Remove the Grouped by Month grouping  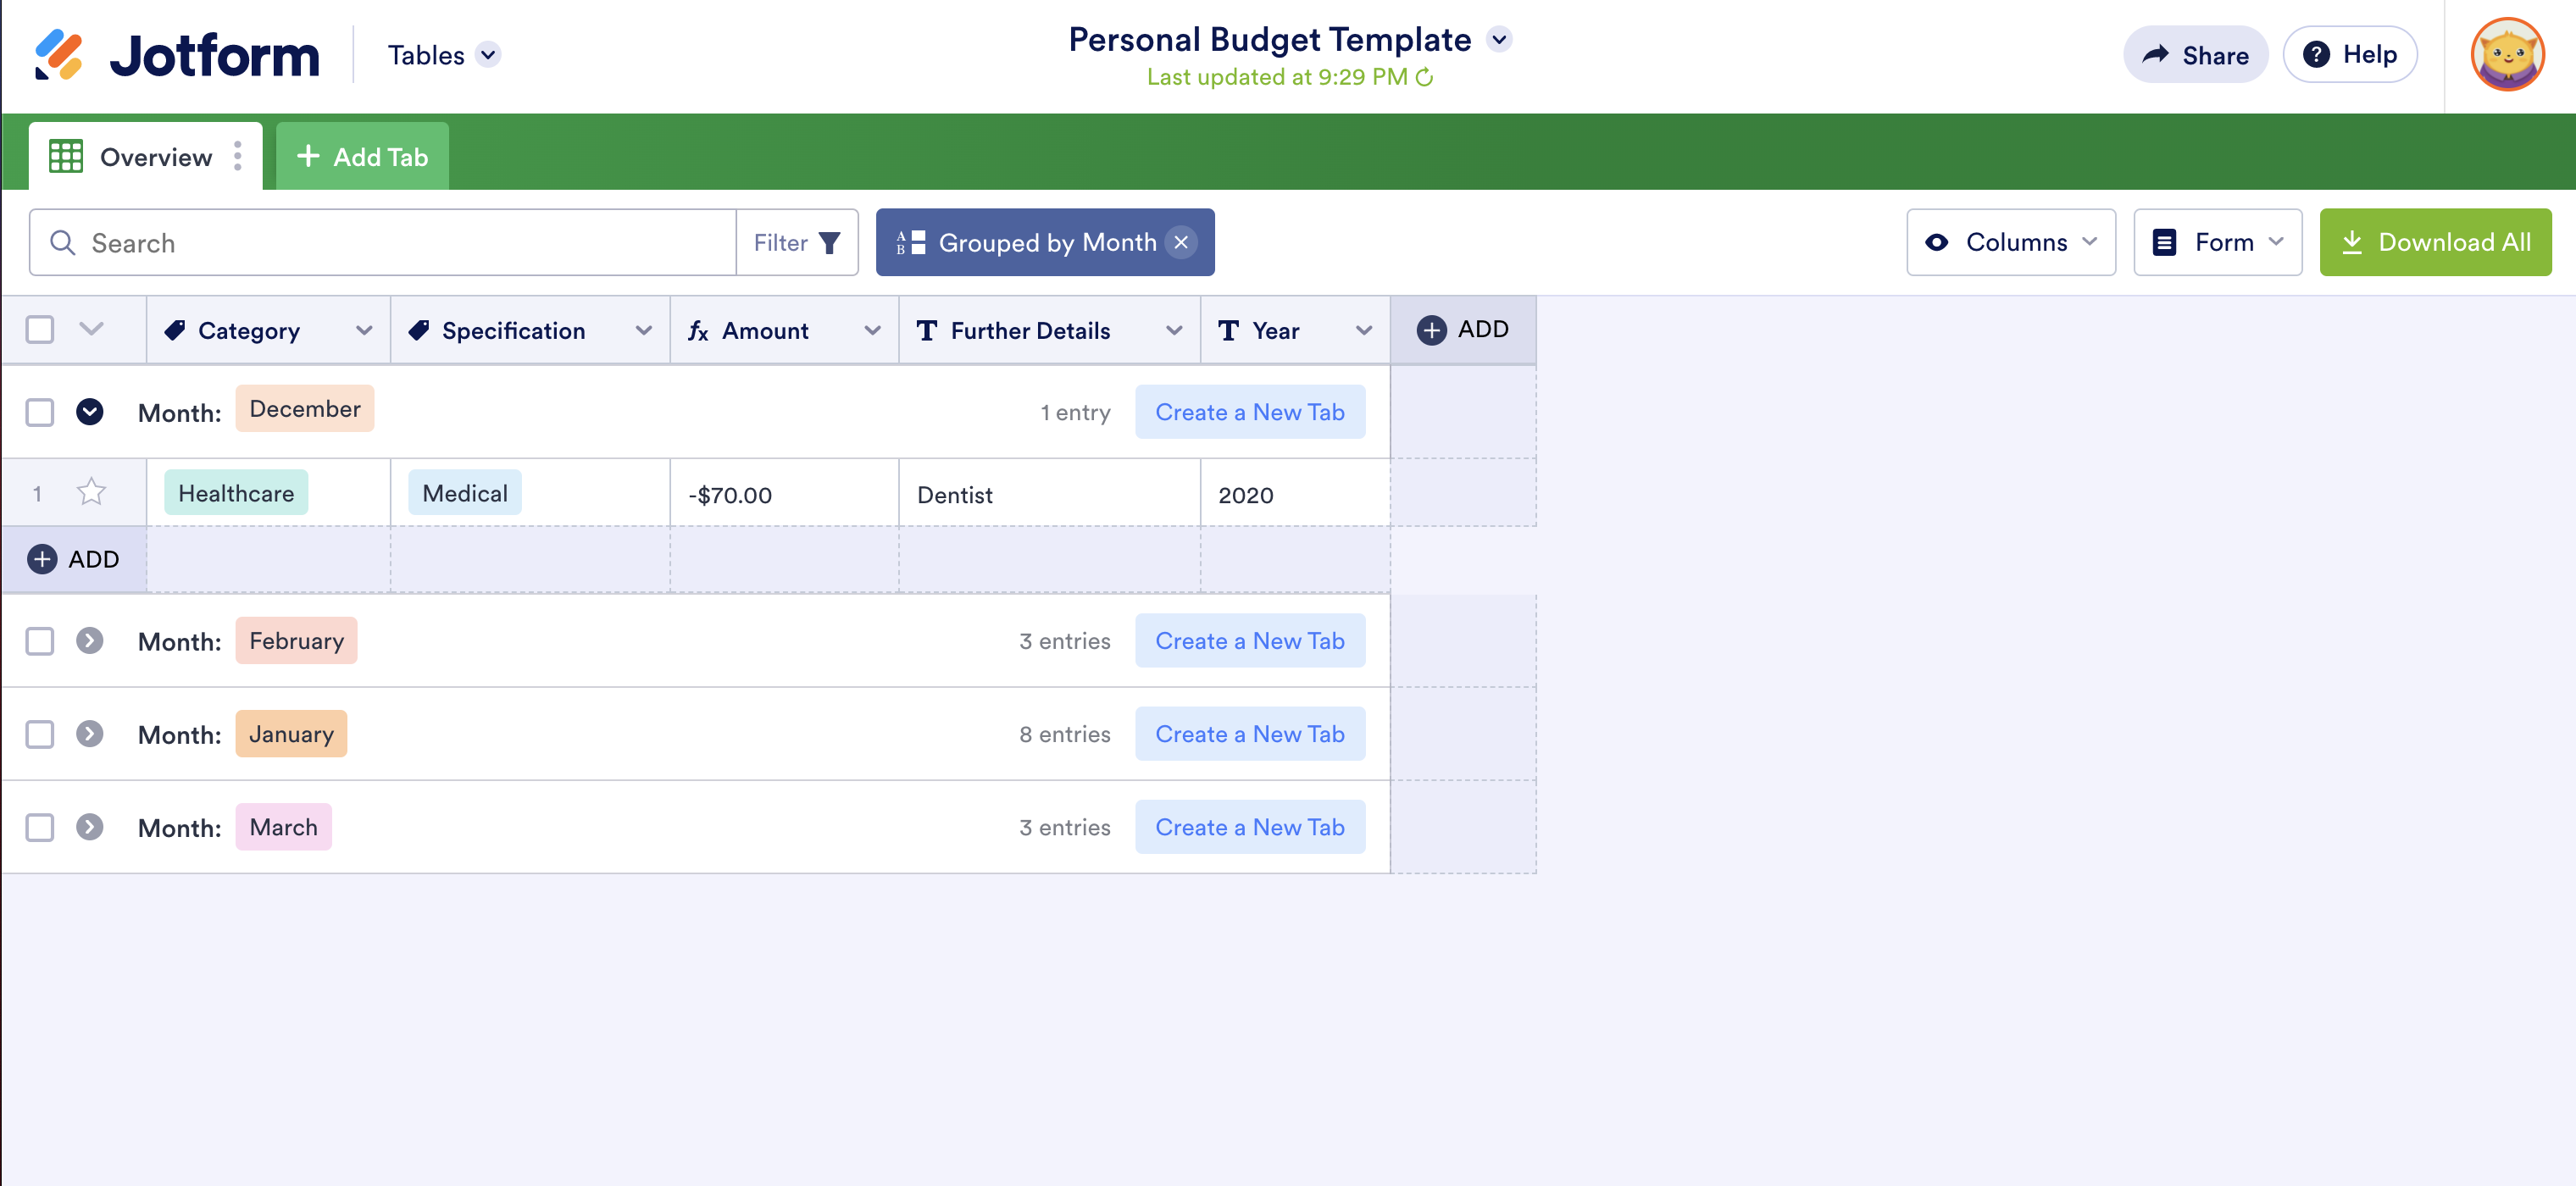1181,242
